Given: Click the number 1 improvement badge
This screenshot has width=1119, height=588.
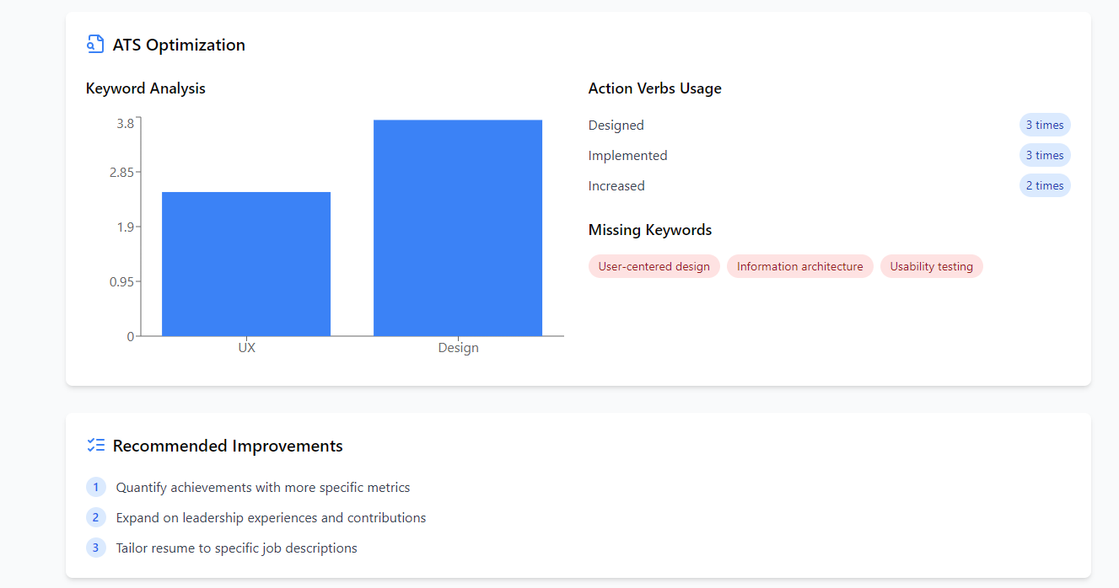Looking at the screenshot, I should pos(96,487).
